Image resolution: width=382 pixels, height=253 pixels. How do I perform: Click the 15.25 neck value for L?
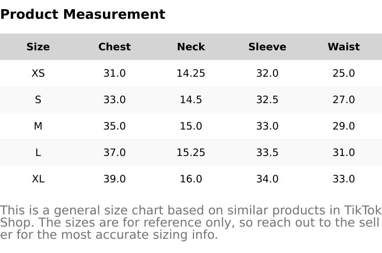[x=191, y=152]
